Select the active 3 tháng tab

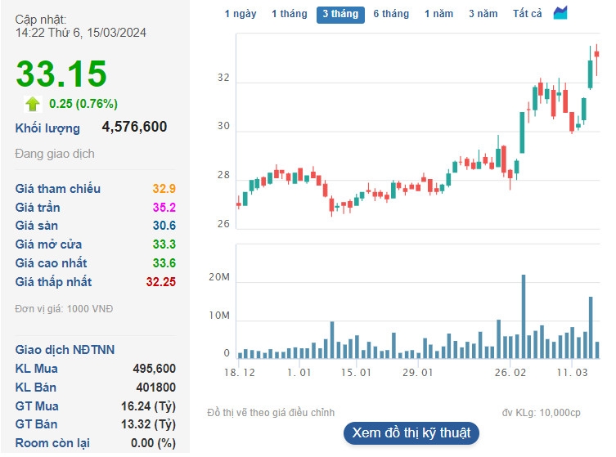(340, 14)
